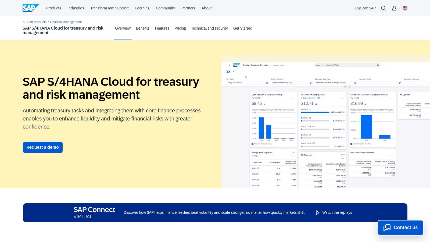Select the Overview tab
Screen dimensions: 430x242
pos(123,28)
